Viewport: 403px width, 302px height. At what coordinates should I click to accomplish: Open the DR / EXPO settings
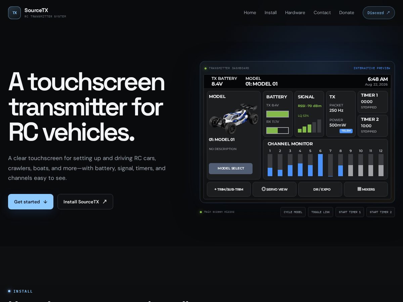pos(320,189)
